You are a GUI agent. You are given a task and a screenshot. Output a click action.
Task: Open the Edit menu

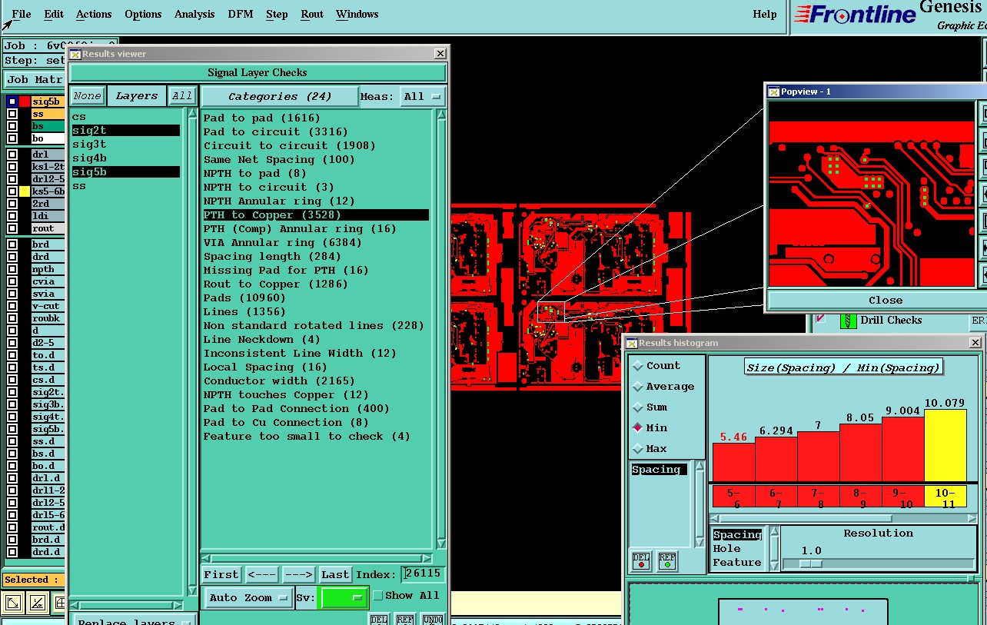[x=54, y=14]
